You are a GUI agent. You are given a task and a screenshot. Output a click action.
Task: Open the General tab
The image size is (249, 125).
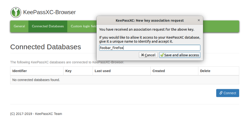(19, 26)
